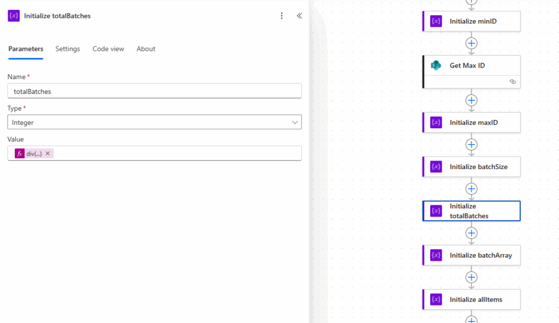Insert a step after Initialize maxID
Viewport: 559px width, 323px height.
pyautogui.click(x=471, y=145)
